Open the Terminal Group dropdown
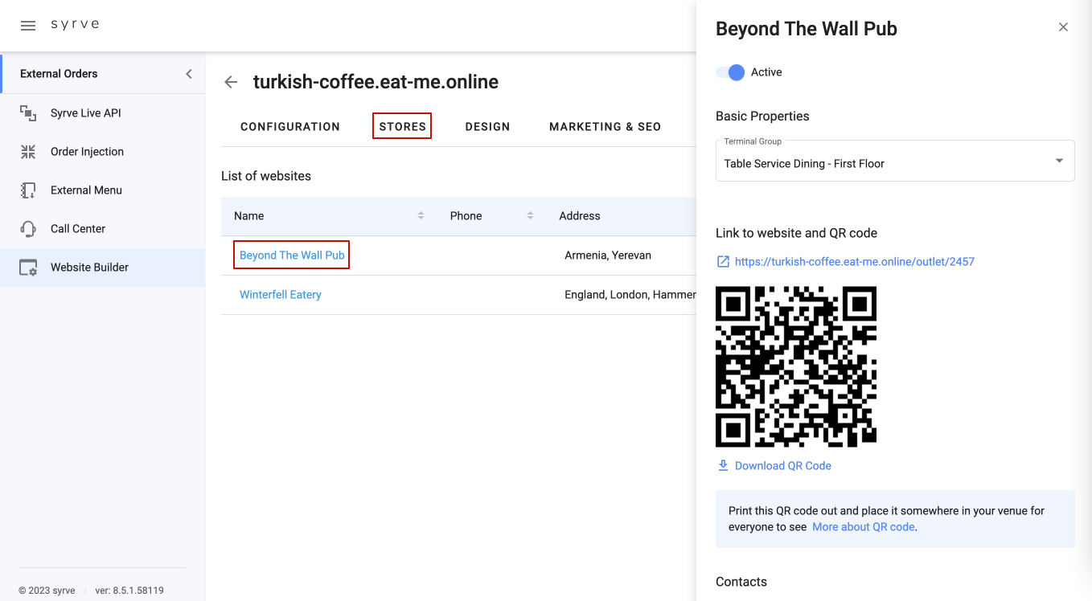Viewport: 1092px width, 601px height. pyautogui.click(x=894, y=160)
